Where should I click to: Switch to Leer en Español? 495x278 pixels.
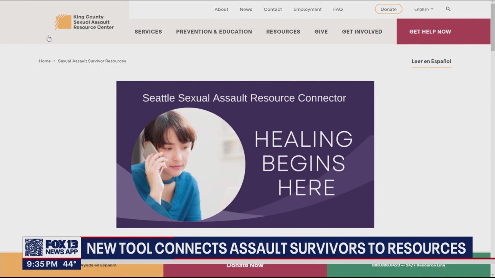coord(431,61)
